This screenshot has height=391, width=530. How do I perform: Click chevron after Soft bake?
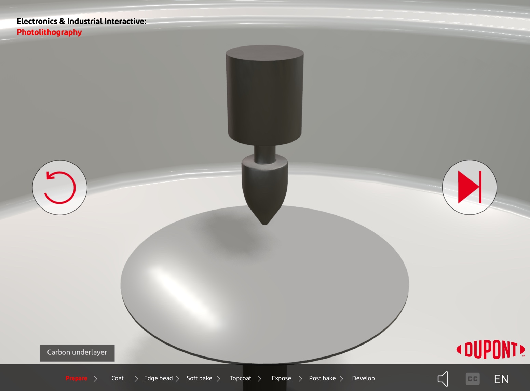pyautogui.click(x=218, y=379)
